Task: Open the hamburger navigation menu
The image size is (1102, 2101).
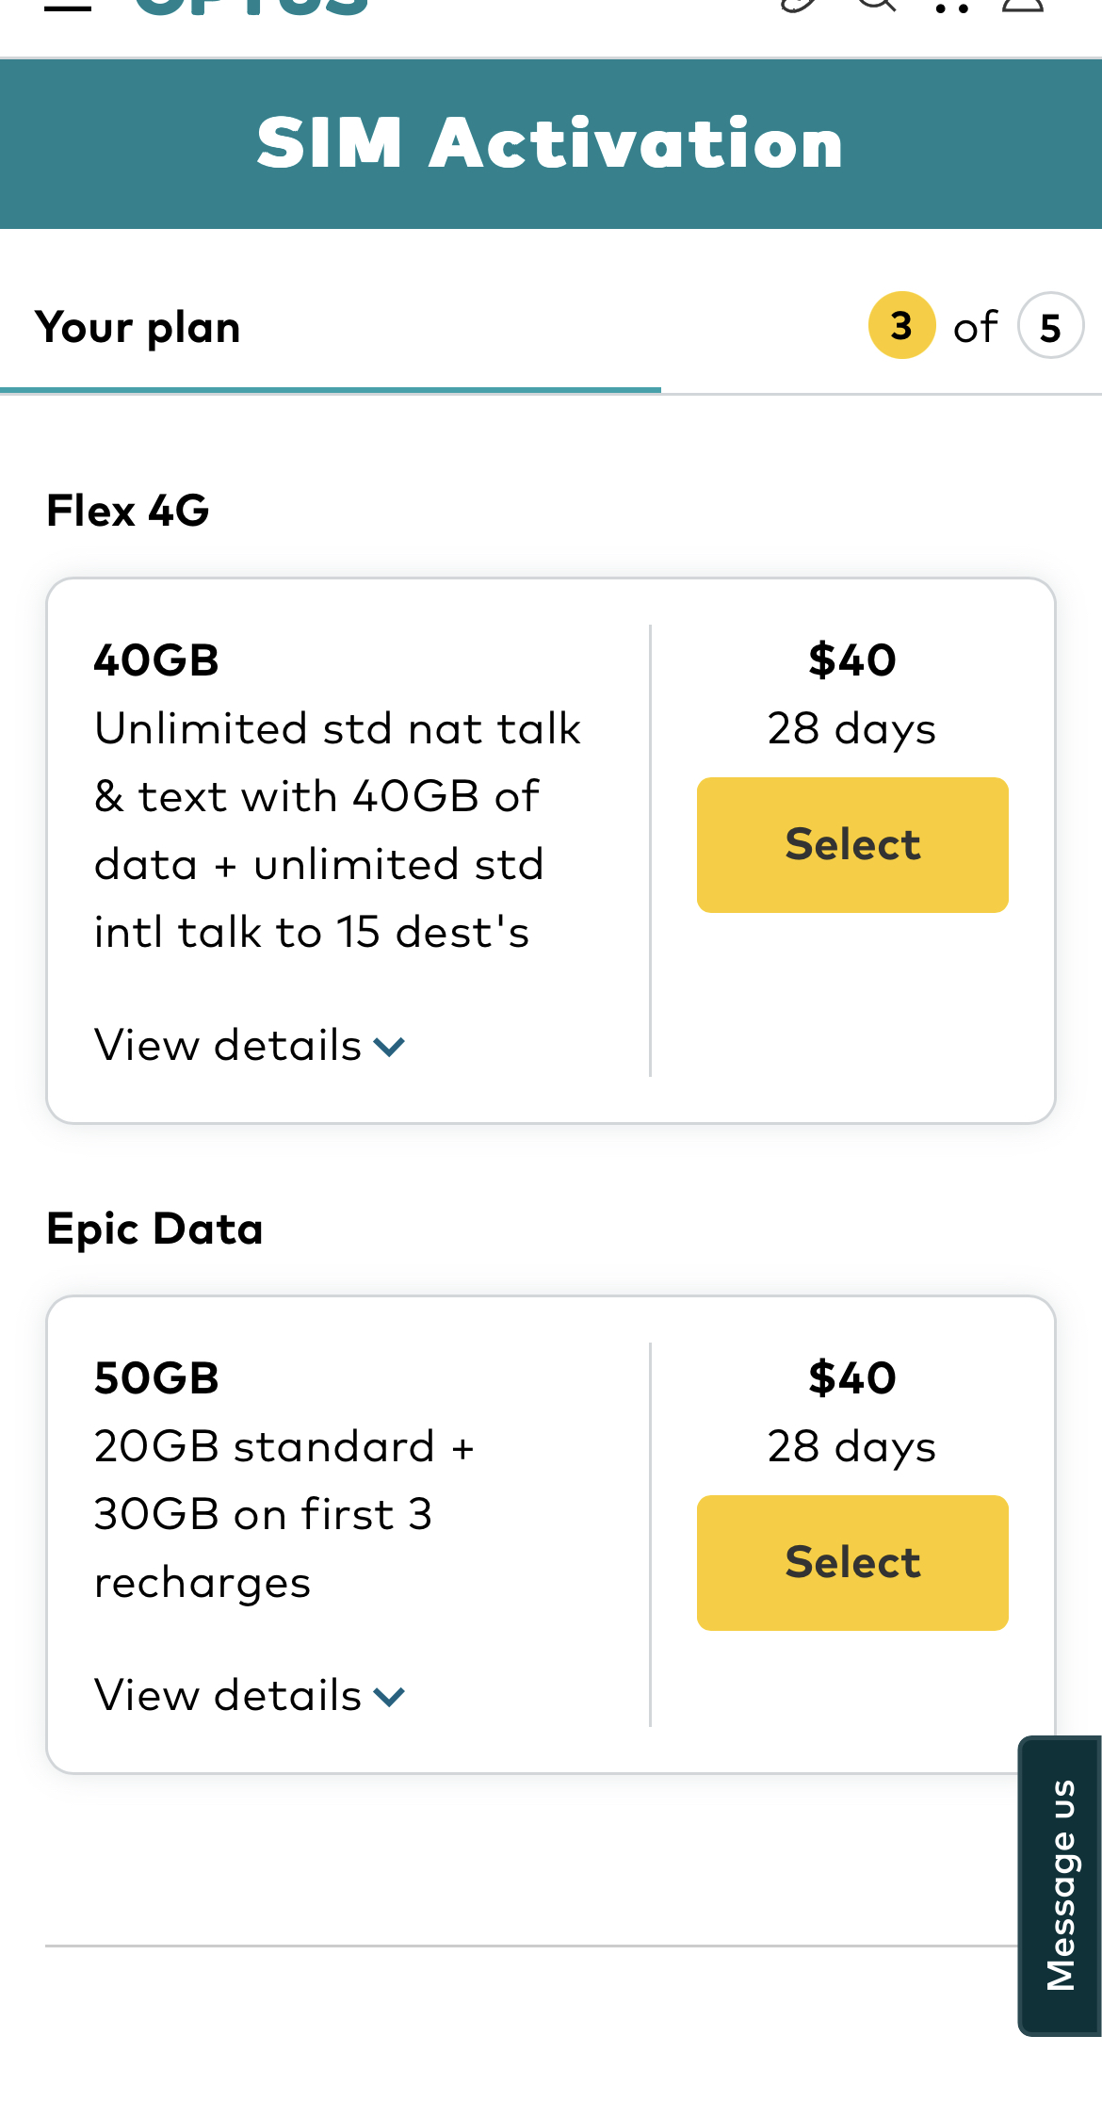Action: coord(67,8)
